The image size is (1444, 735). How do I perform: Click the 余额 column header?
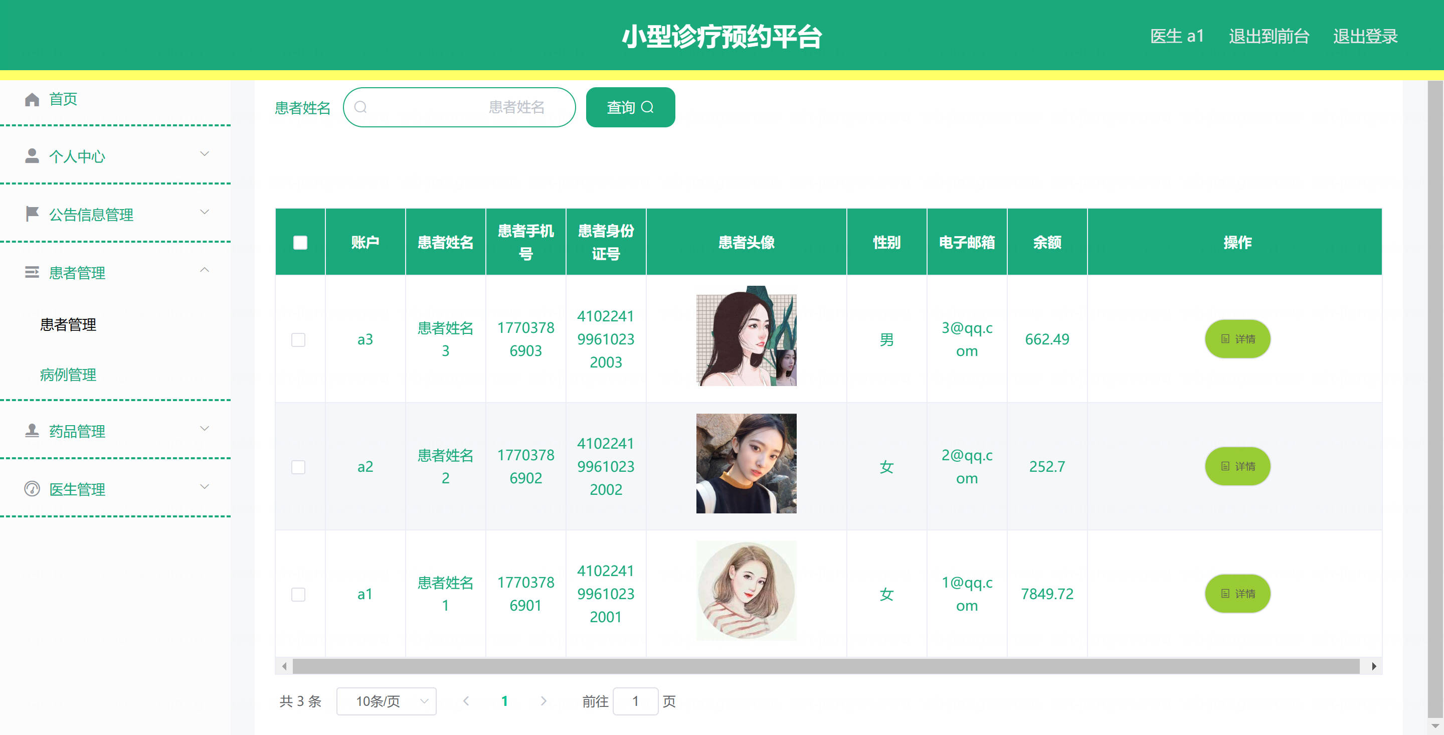[1046, 242]
